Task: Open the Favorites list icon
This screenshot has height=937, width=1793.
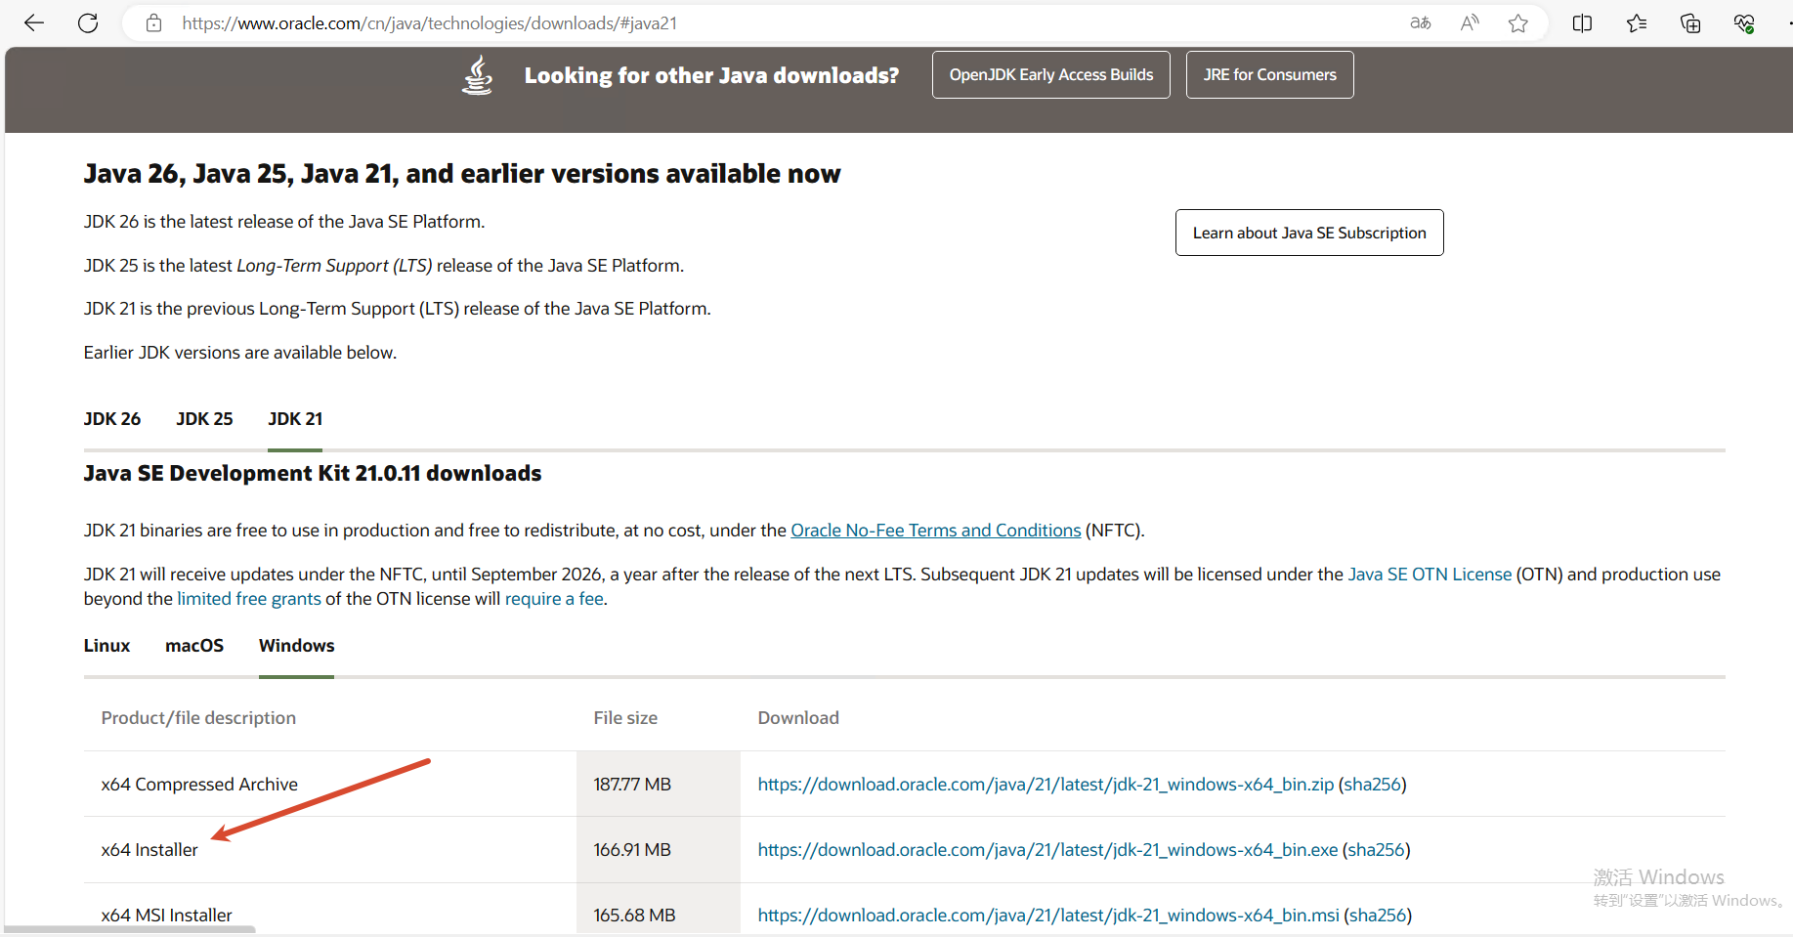Action: click(x=1637, y=23)
